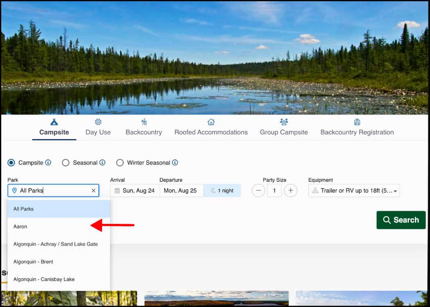The width and height of the screenshot is (430, 307).
Task: Click the sun icon above Day Use
Action: (x=98, y=122)
